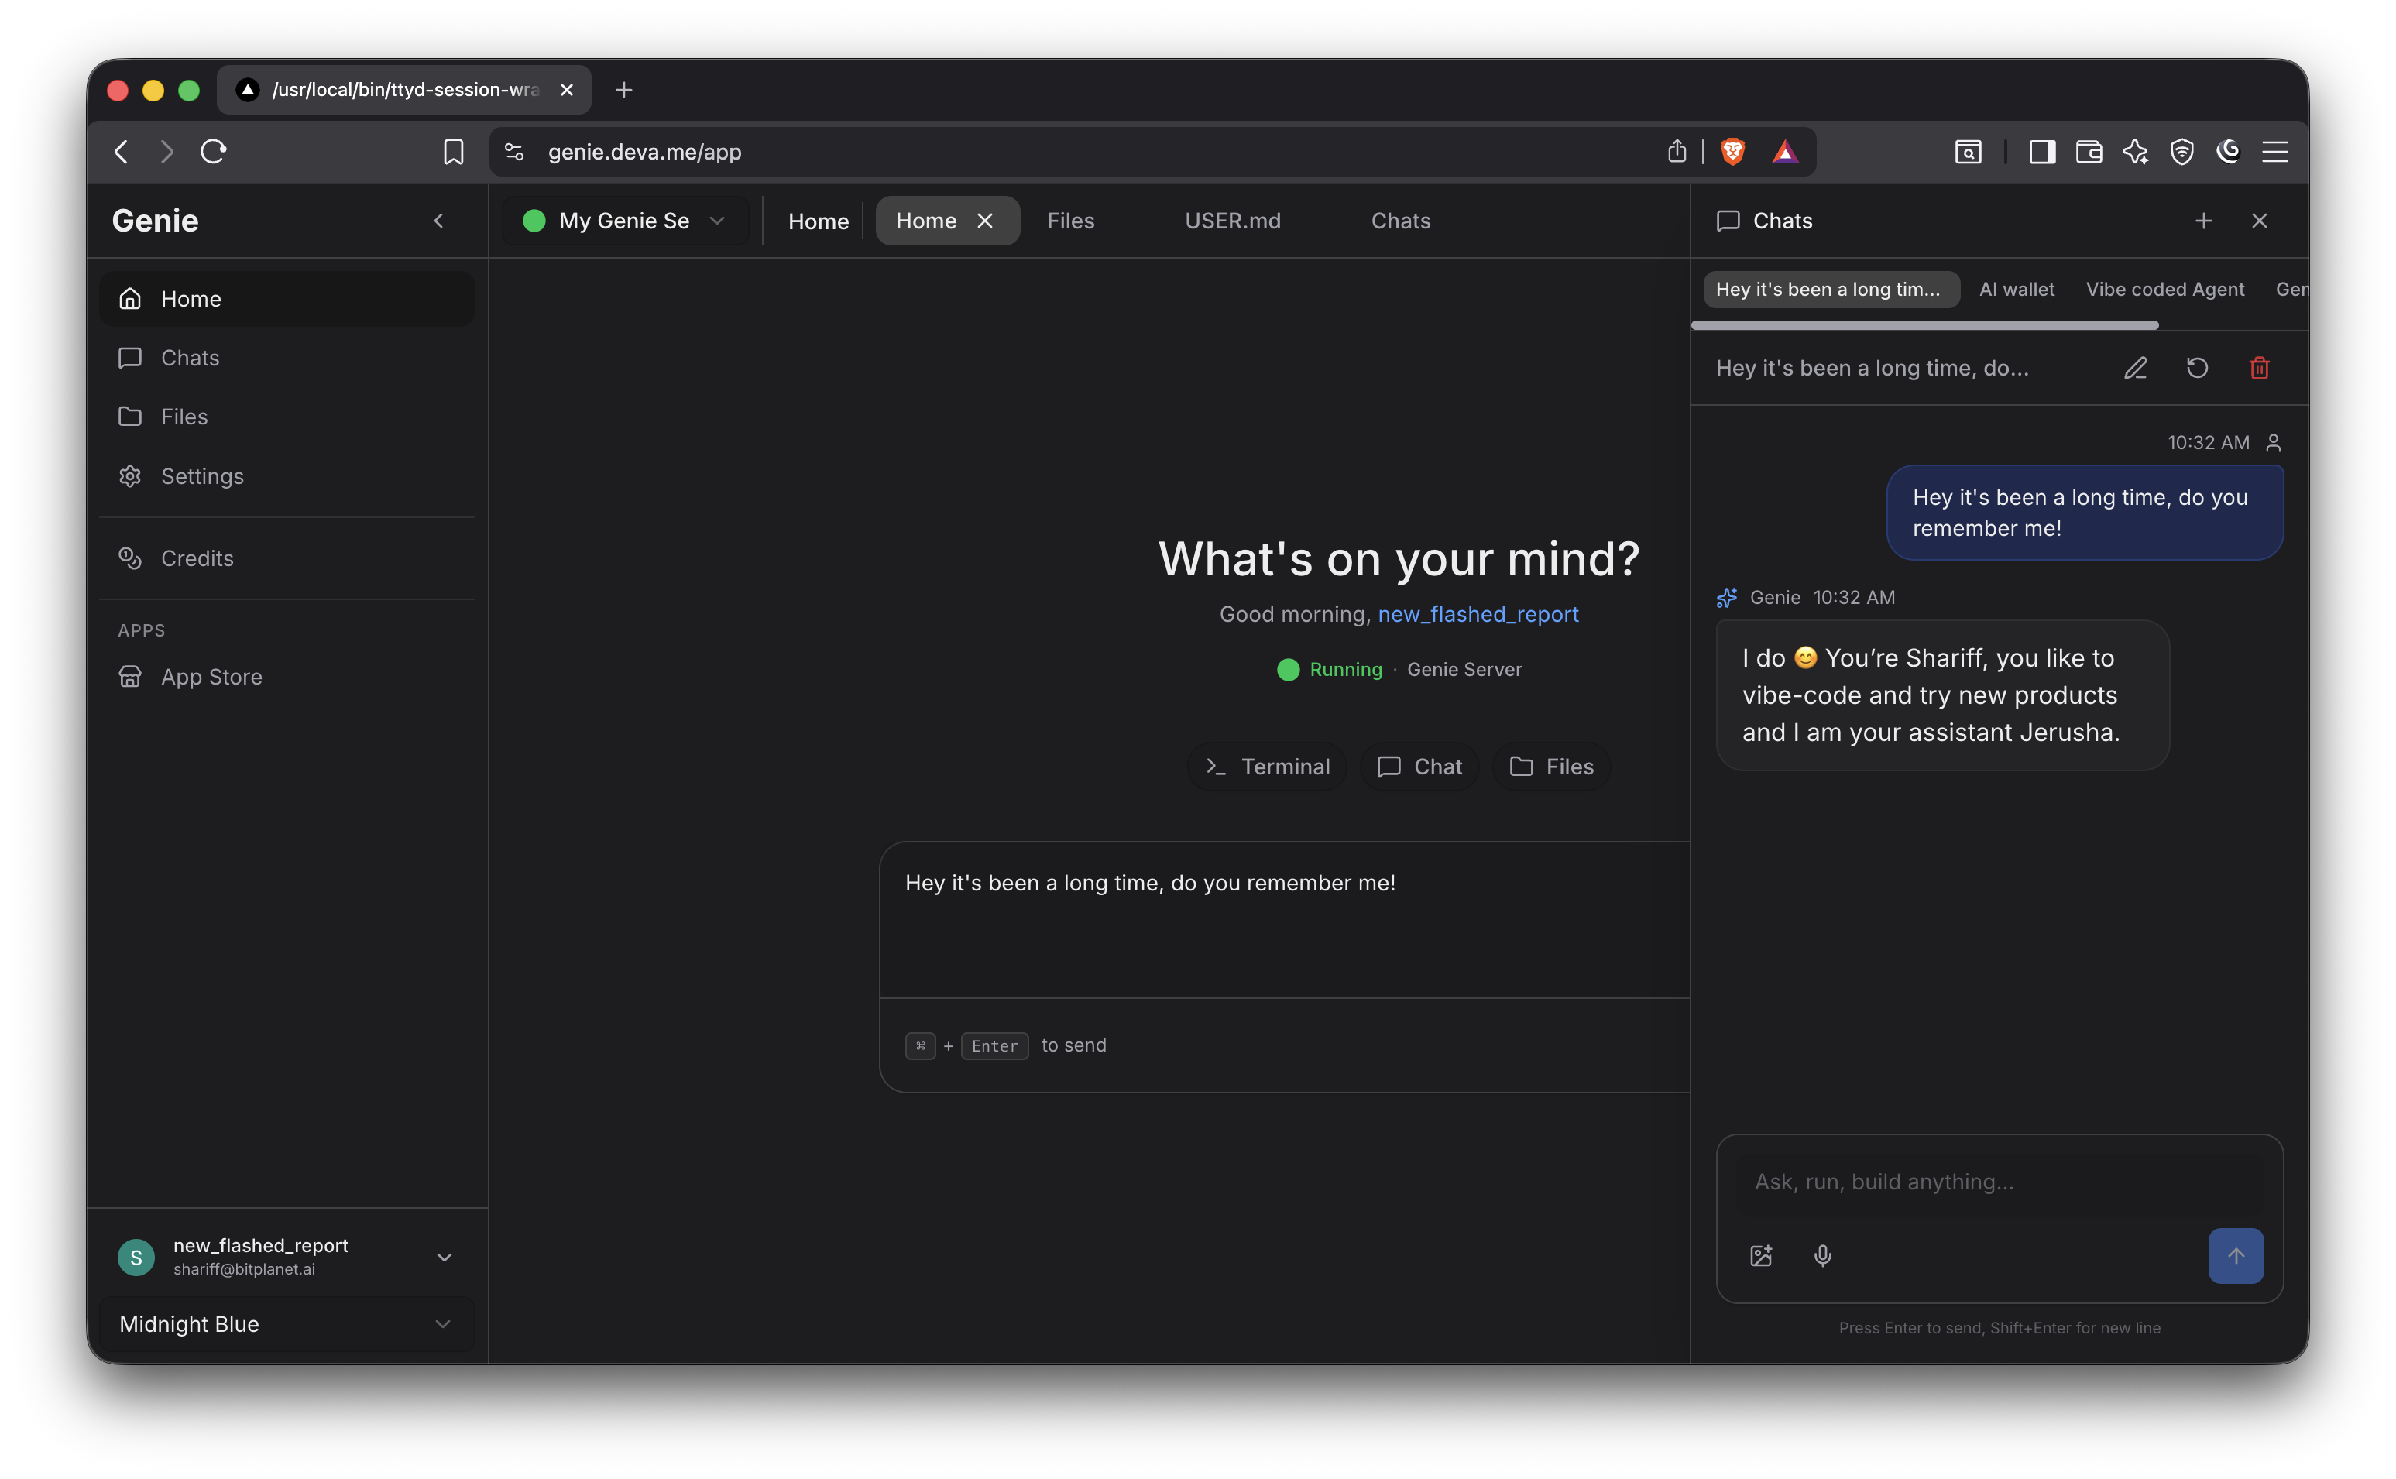Screen dimensions: 2396x1479
Task: Click the forward navigation arrow
Action: 167,152
